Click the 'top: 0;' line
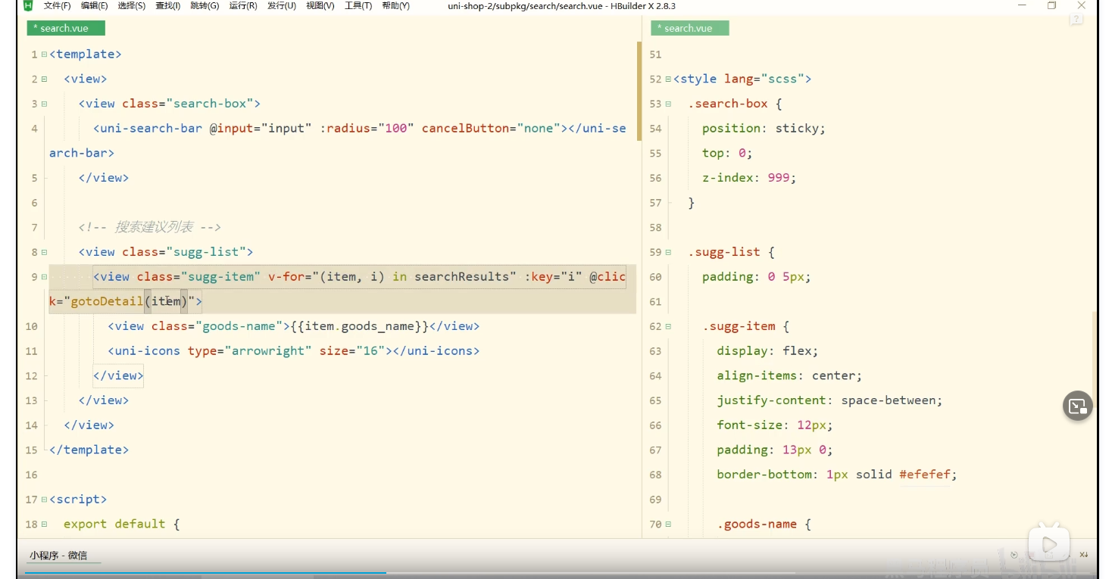Image resolution: width=1112 pixels, height=579 pixels. coord(727,153)
